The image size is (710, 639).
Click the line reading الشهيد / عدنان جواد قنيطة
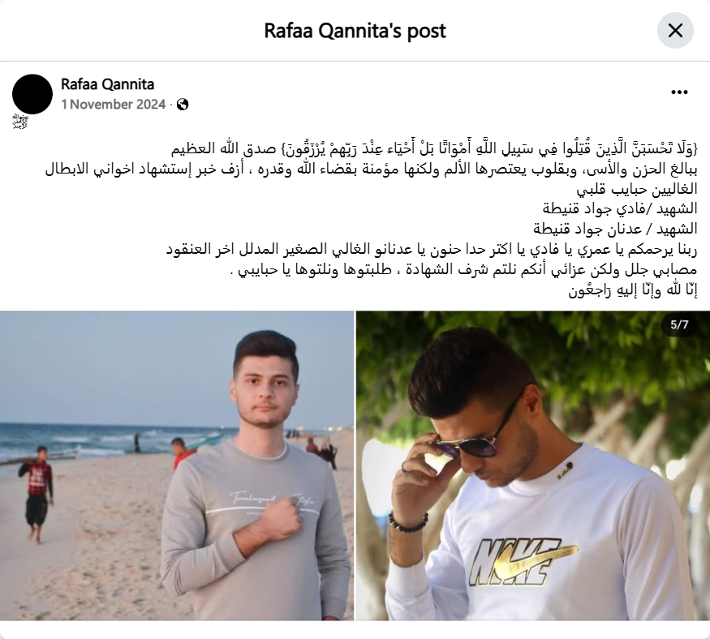(615, 229)
